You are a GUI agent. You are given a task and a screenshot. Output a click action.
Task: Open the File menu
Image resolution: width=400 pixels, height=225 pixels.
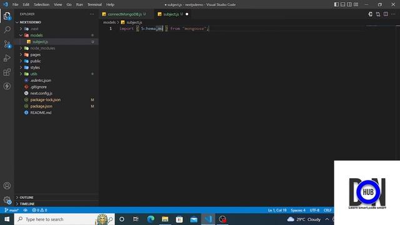[15, 4]
